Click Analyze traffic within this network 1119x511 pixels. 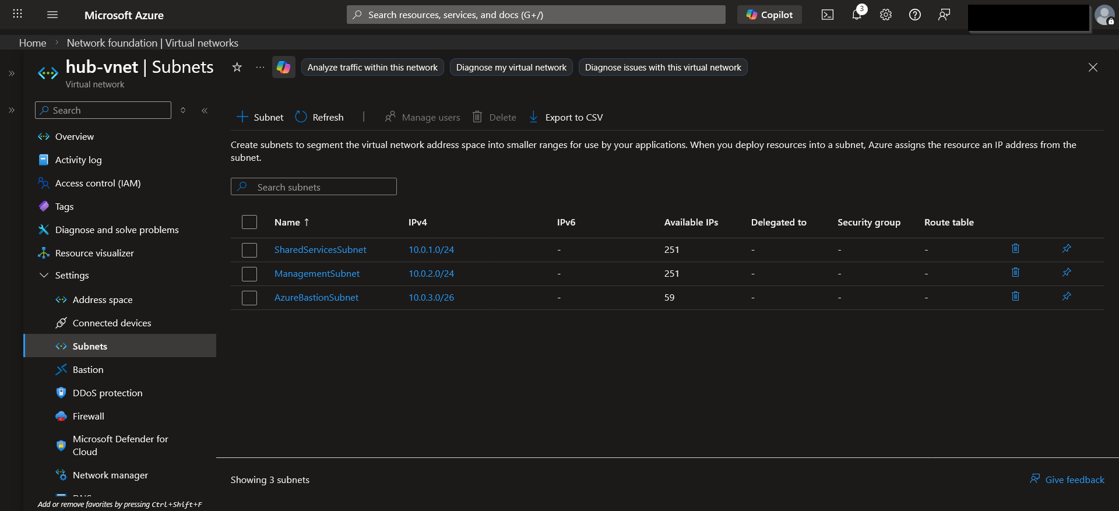click(x=372, y=67)
